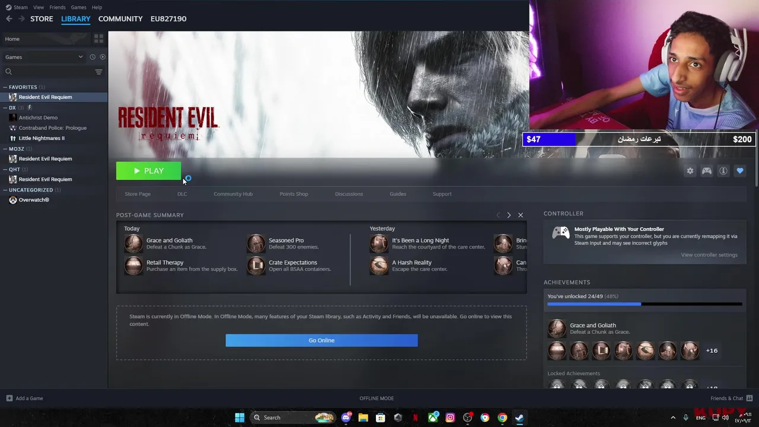The width and height of the screenshot is (759, 427).
Task: Open the Friends menu
Action: pos(58,7)
